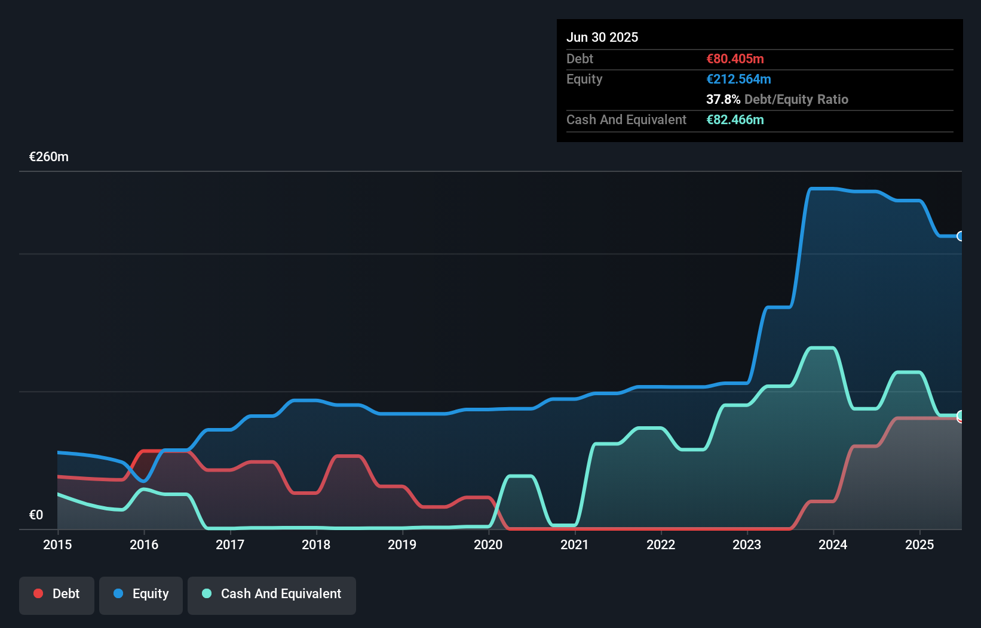Click the Cash And Equivalent end-point marker

pyautogui.click(x=961, y=415)
